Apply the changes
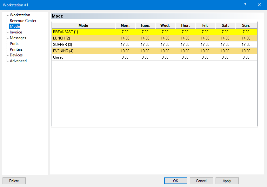Image resolution: width=267 pixels, height=187 pixels. click(227, 181)
